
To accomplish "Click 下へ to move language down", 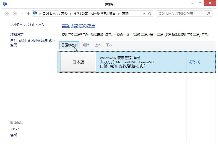I will 109,45.
